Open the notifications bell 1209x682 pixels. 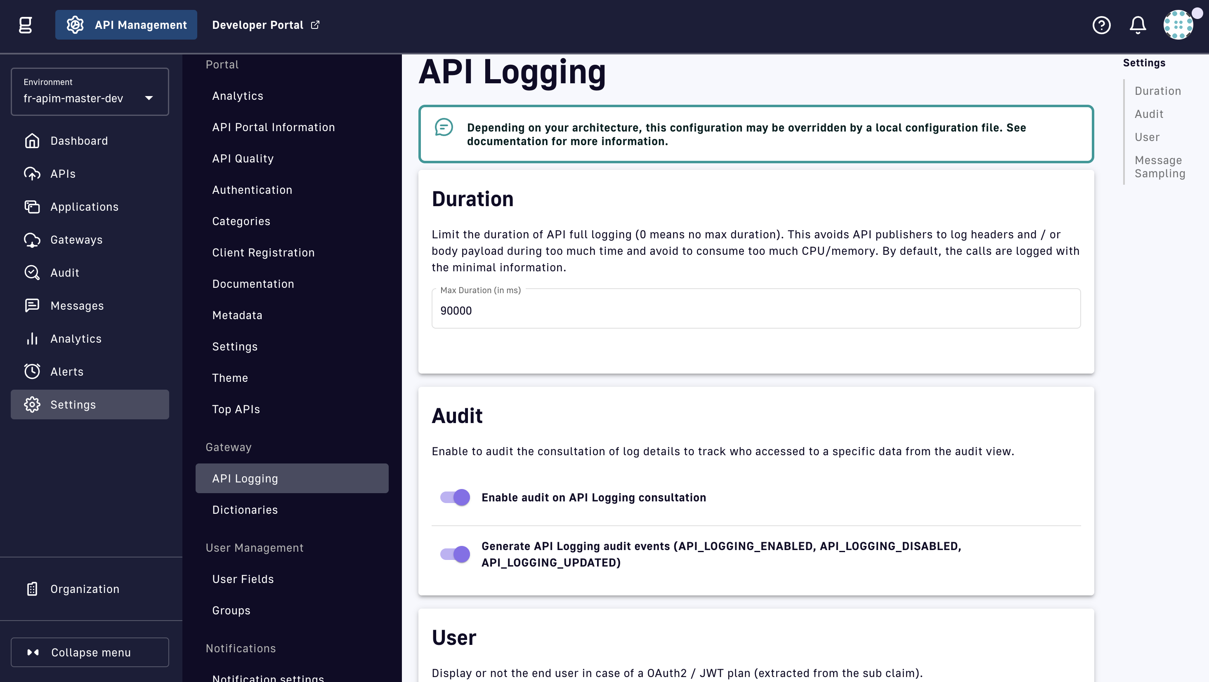coord(1137,25)
